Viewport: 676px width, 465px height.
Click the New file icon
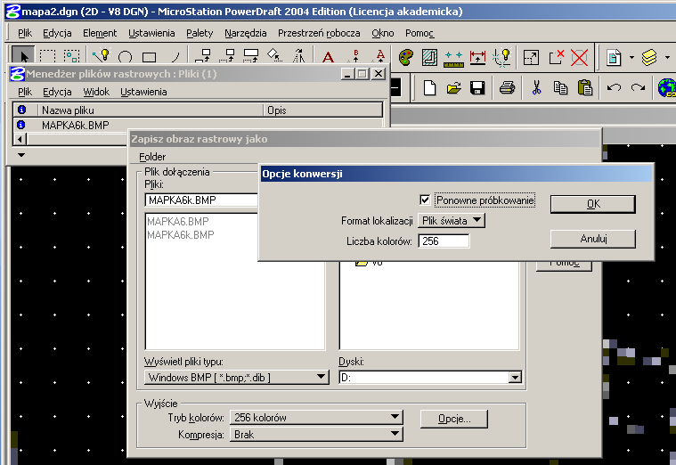click(x=429, y=88)
